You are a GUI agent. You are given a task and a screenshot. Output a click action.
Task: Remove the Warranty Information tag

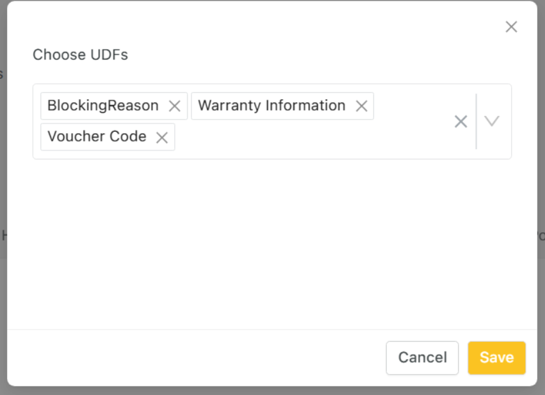tap(361, 106)
